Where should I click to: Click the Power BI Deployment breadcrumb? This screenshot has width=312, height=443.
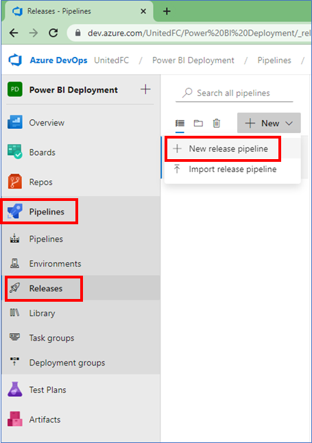[193, 60]
